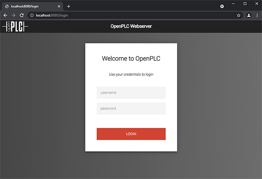Viewport: 262px width, 179px height.
Task: Open the browser profile icon
Action: coord(248,15)
